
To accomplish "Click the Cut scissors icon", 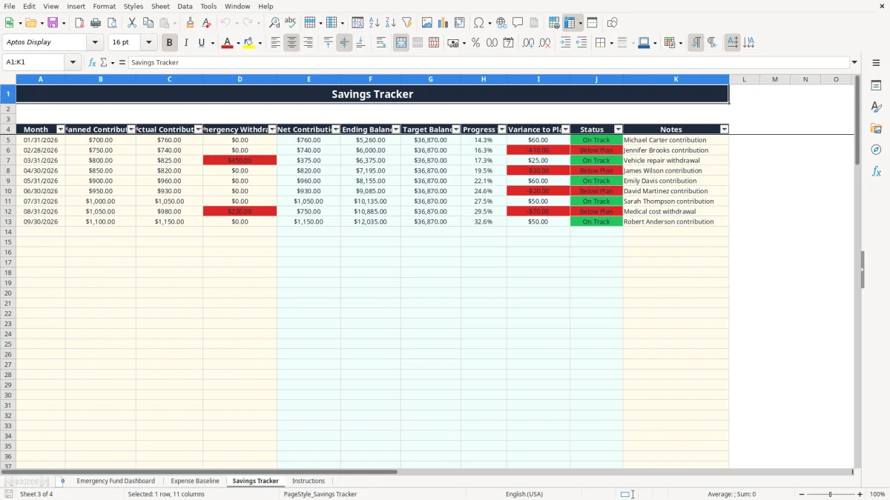I will click(132, 23).
